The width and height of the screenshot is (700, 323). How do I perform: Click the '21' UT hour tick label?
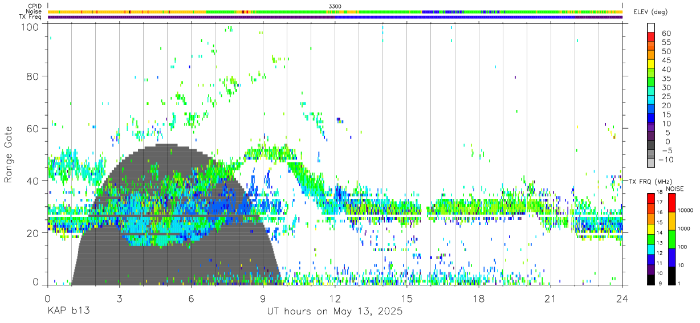click(x=551, y=299)
